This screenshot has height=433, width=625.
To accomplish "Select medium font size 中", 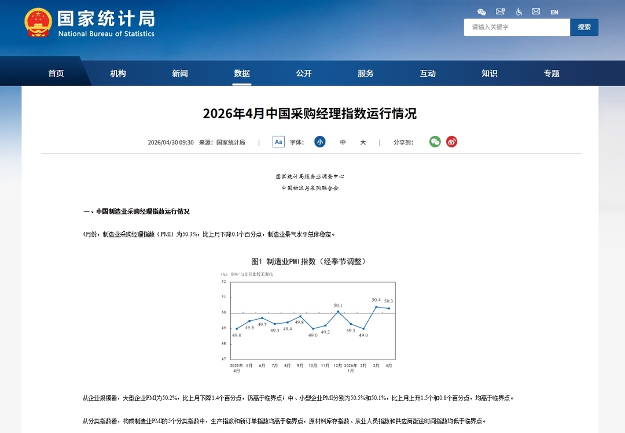I will [343, 142].
